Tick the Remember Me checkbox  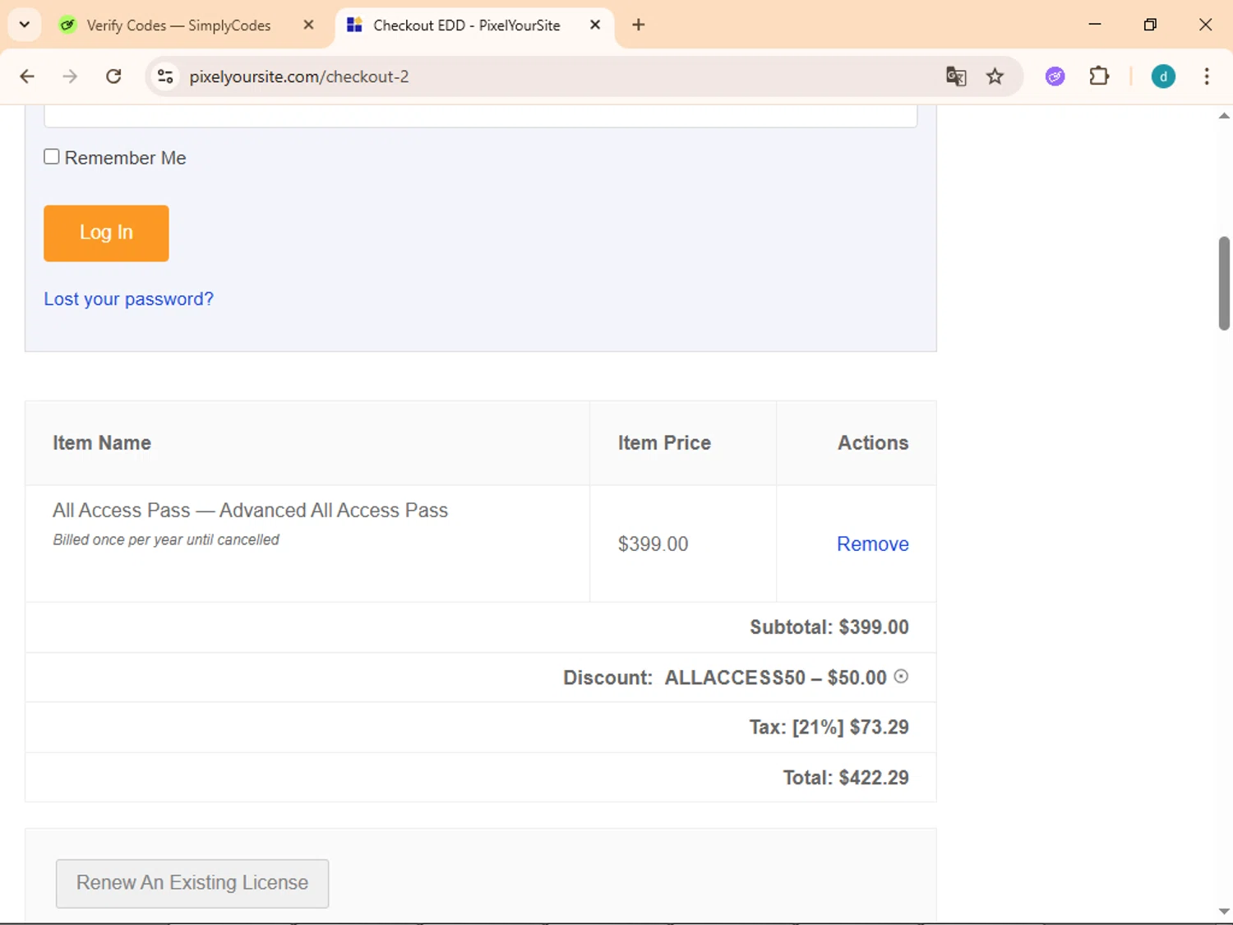pyautogui.click(x=52, y=156)
